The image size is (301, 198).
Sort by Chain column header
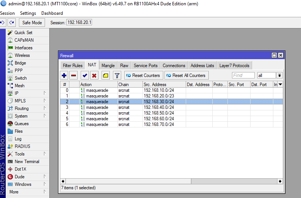click(130, 85)
